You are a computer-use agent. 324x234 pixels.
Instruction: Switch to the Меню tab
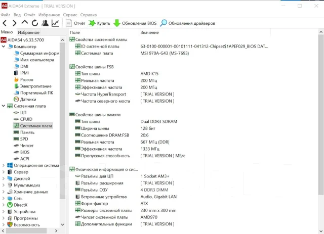[x=7, y=32]
